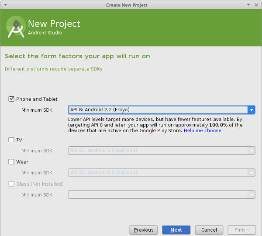Click the 'Minimum SDK' label under Glass
262x236 pixels.
37,195
